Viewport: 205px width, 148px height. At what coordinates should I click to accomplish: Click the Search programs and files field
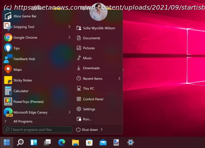point(41,130)
